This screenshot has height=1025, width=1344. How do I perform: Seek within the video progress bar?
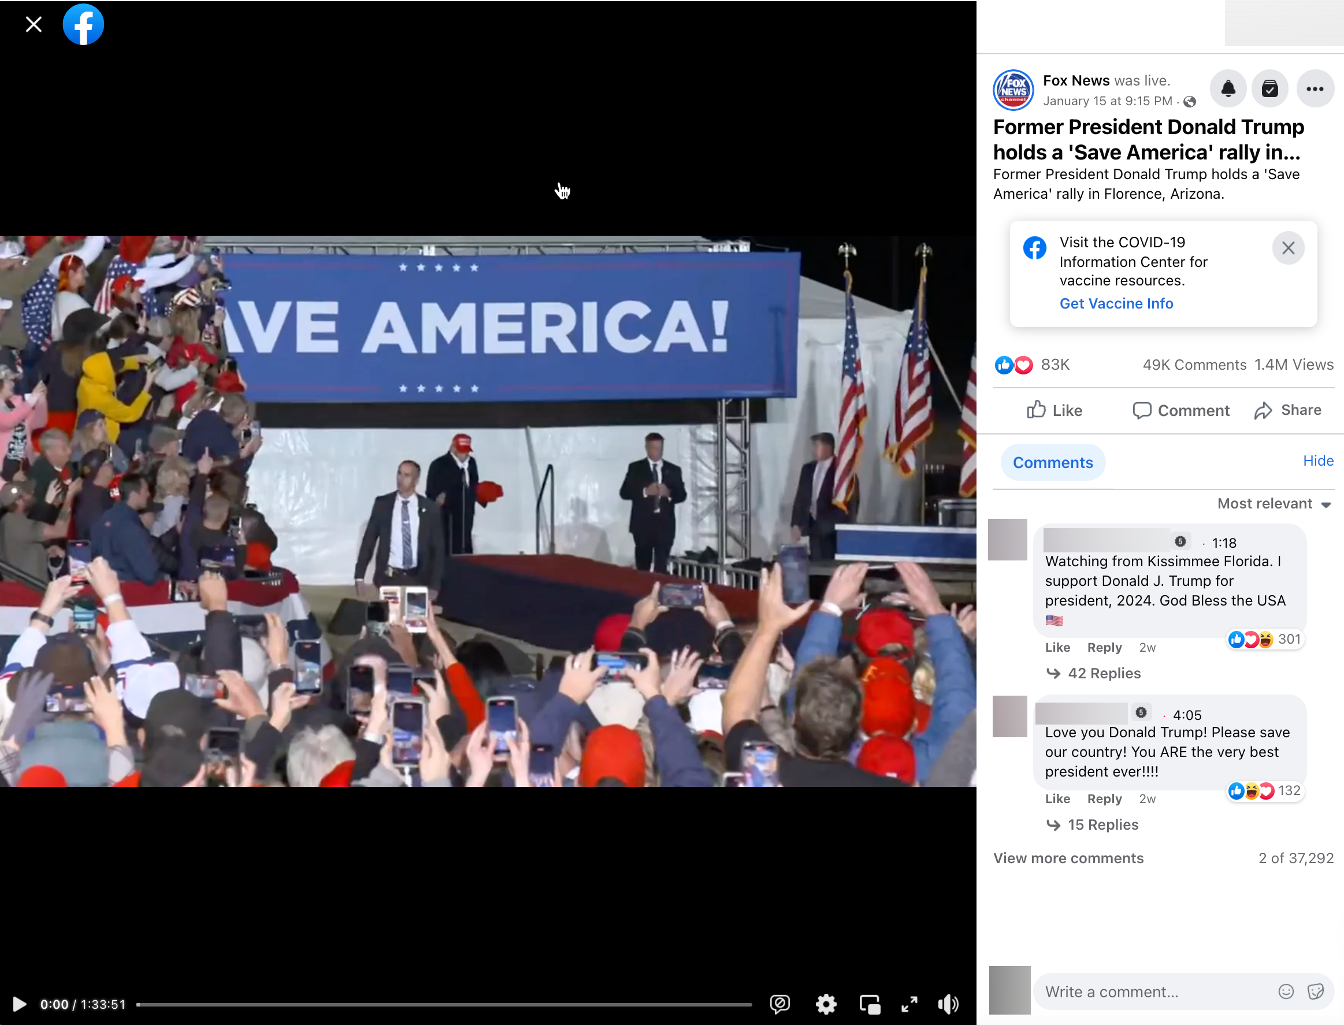444,1004
